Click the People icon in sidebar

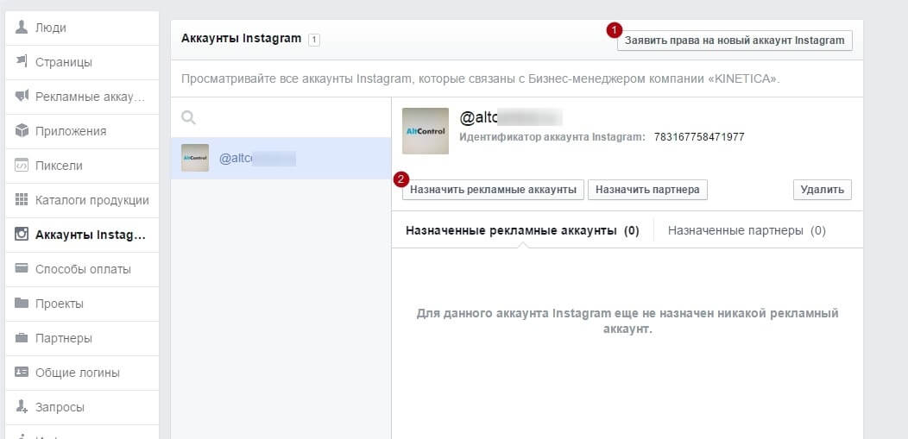(22, 28)
